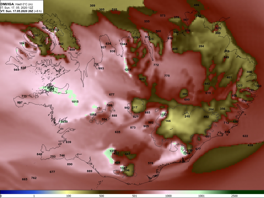Click the color scale label 100
The height and width of the screenshot is (198, 264).
(x=69, y=196)
